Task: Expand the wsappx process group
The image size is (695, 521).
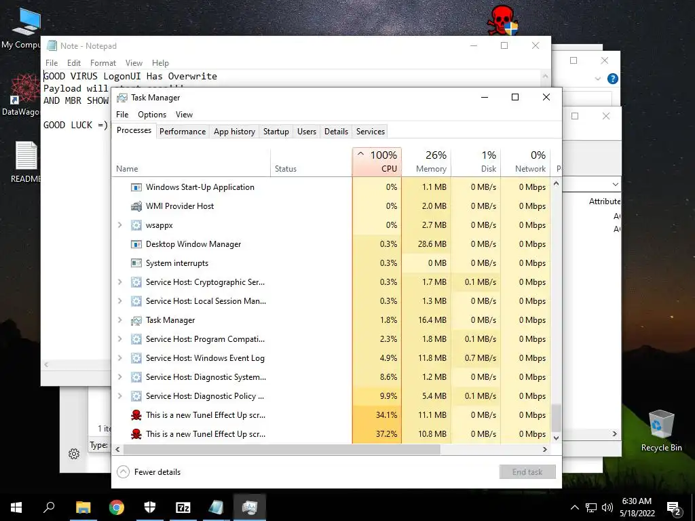Action: [119, 225]
